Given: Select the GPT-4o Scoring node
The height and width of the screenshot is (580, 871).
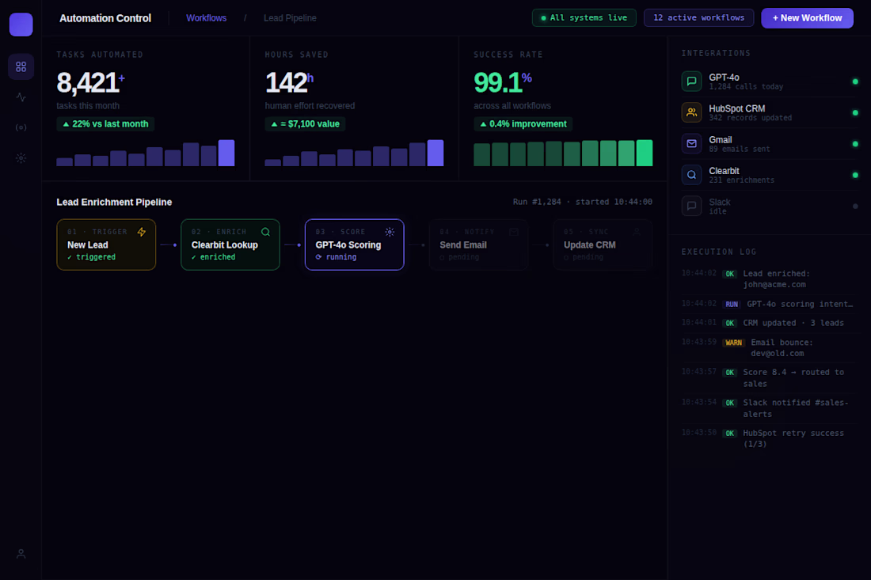Looking at the screenshot, I should click(x=355, y=245).
